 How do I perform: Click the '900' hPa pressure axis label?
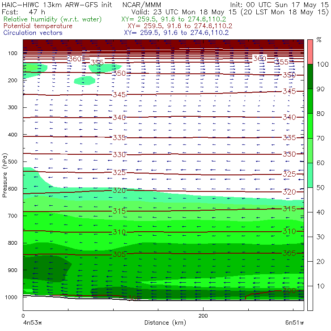coord(13,270)
